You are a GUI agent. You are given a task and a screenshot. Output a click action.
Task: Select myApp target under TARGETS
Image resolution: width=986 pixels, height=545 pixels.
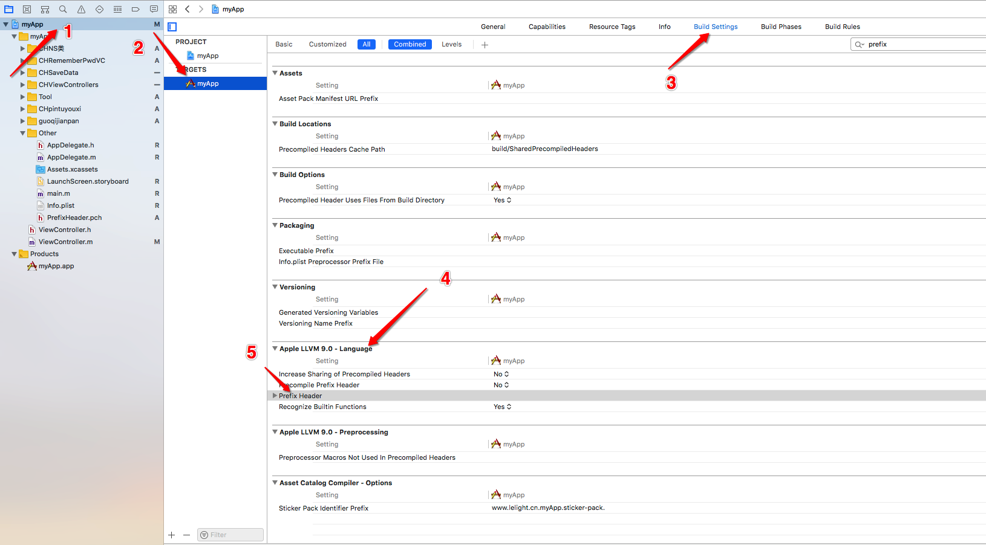(x=215, y=83)
